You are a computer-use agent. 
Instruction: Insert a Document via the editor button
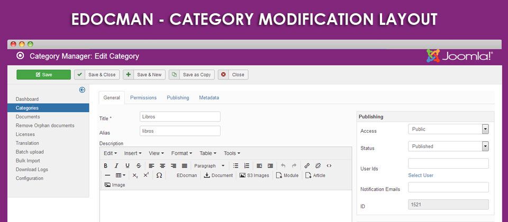[x=219, y=175]
